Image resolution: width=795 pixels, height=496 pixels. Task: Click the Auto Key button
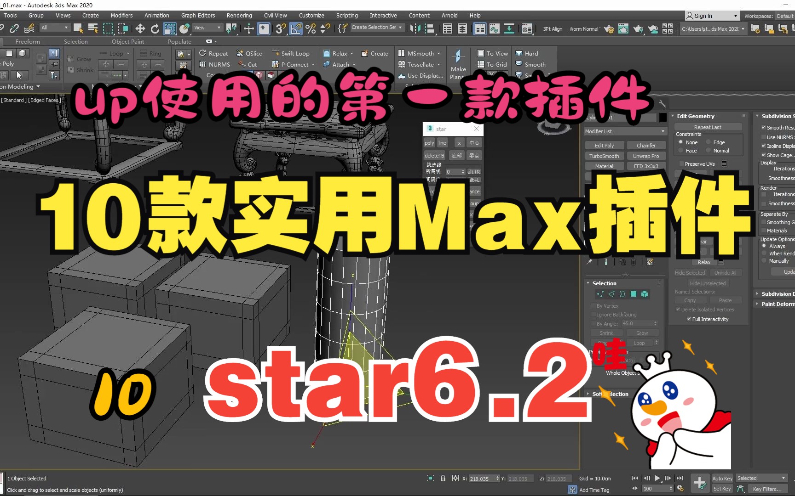(722, 479)
